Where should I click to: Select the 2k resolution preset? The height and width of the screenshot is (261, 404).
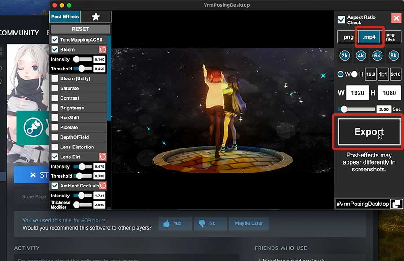[344, 56]
